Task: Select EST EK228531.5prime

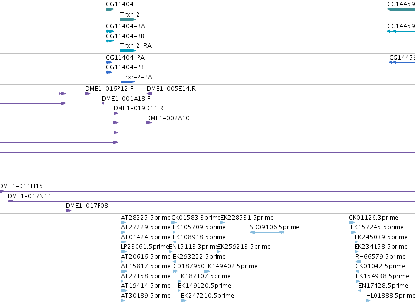Action: point(247,218)
